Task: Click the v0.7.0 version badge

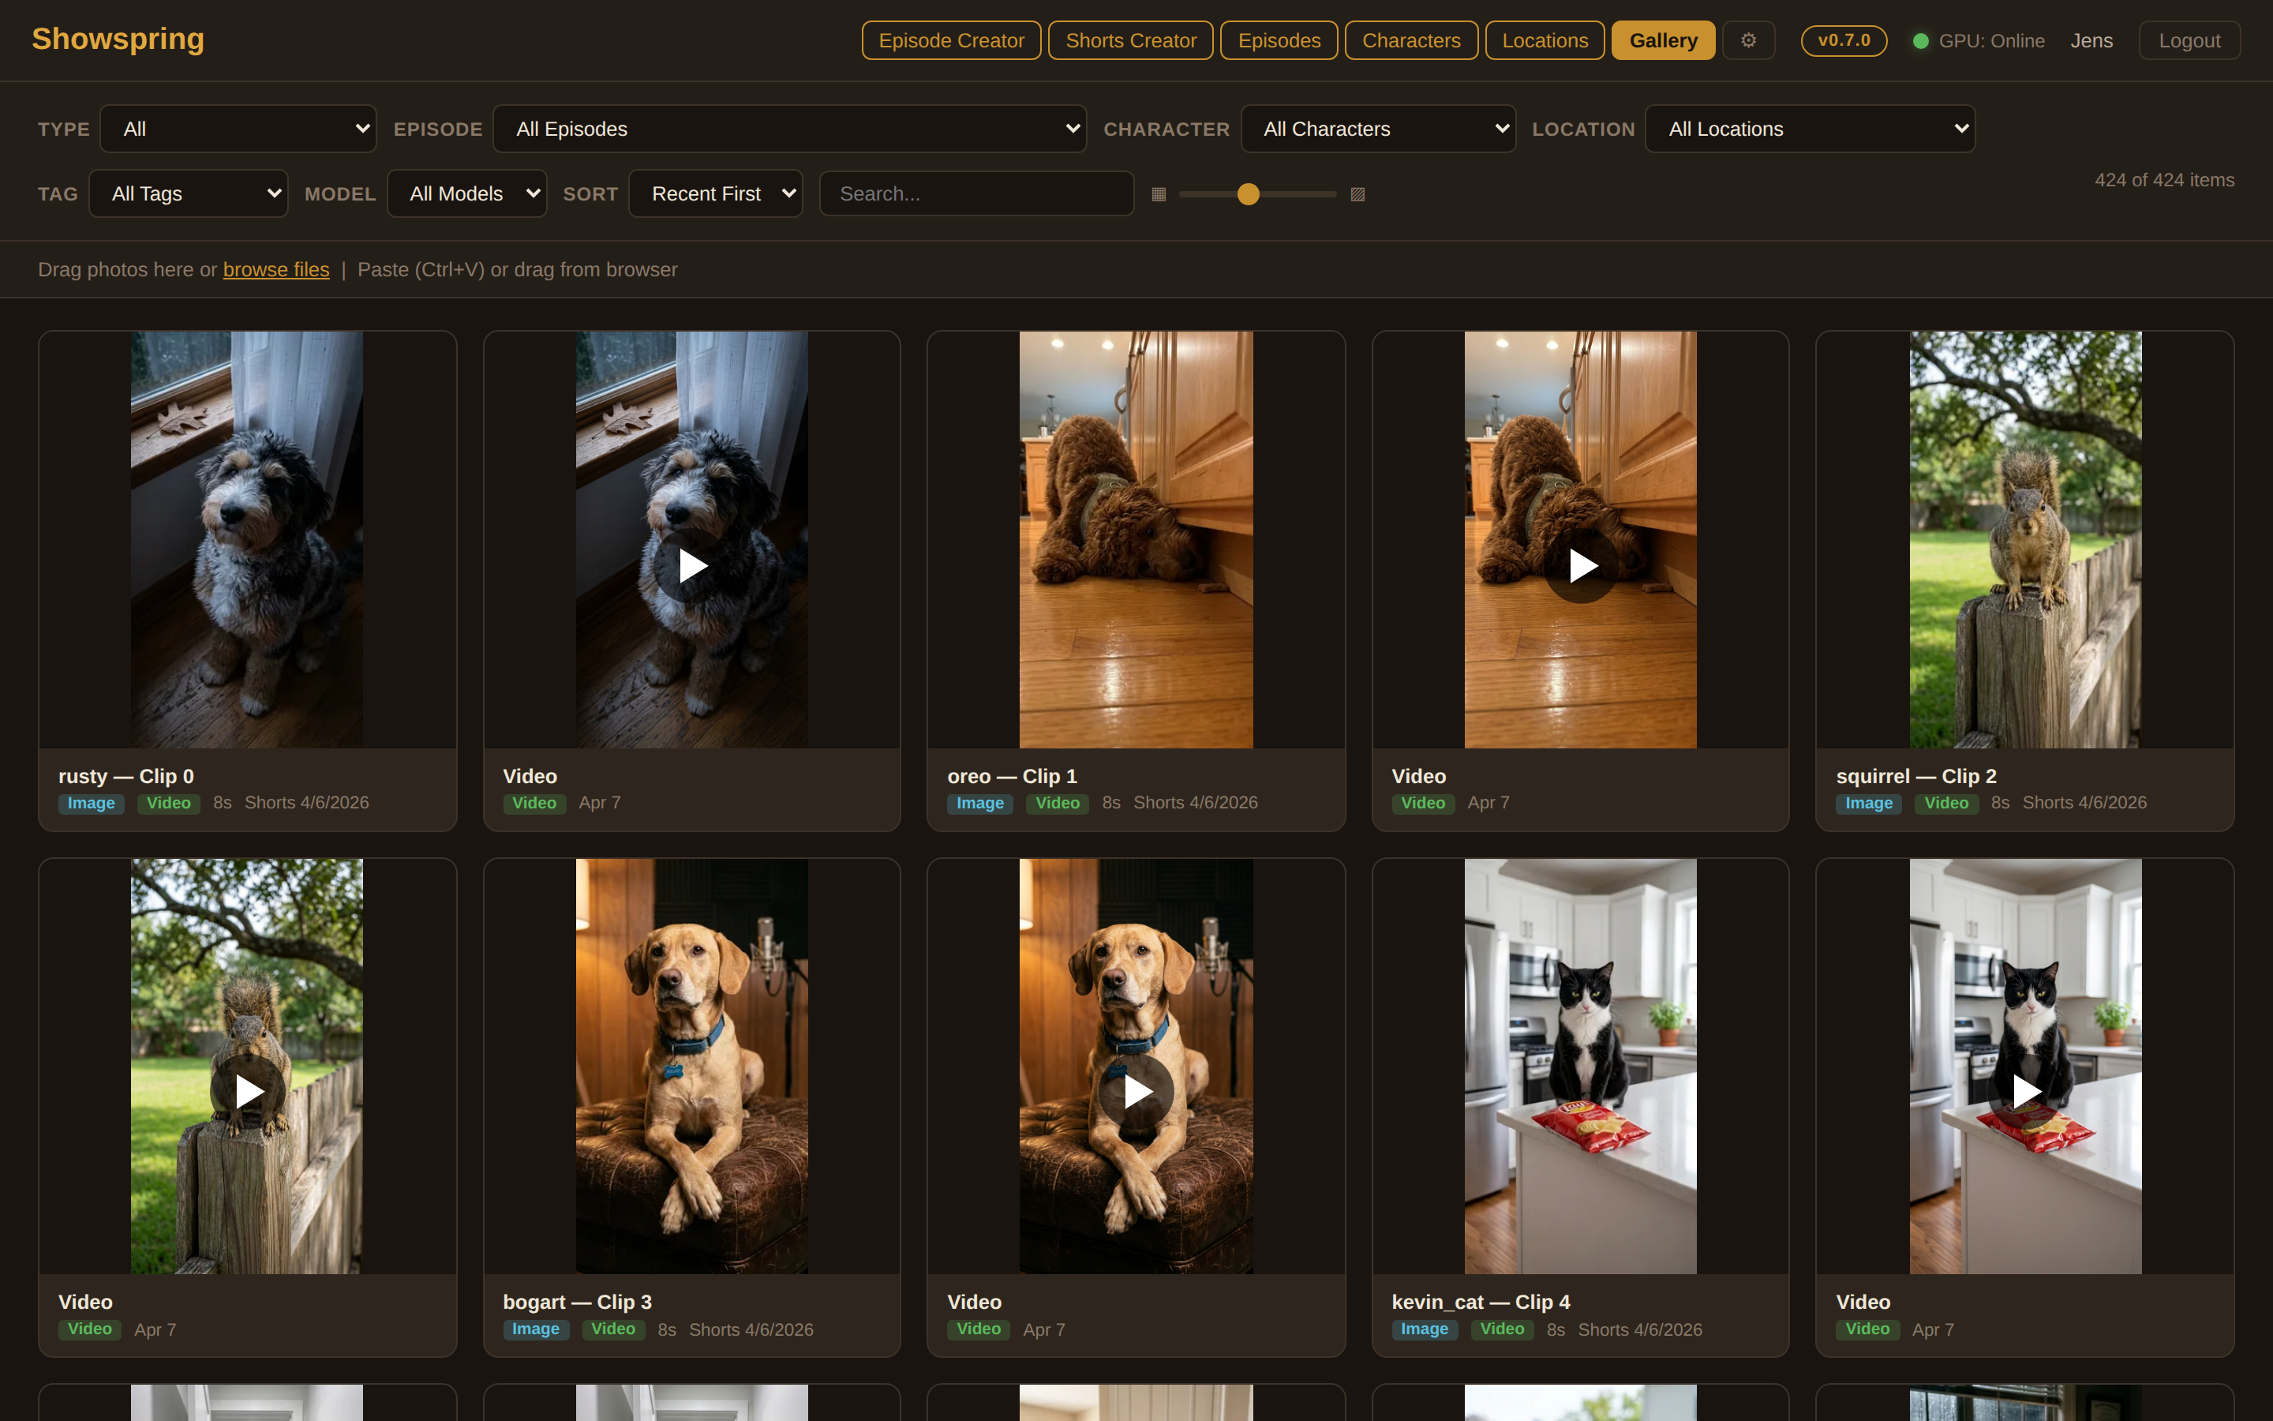Action: [1844, 40]
